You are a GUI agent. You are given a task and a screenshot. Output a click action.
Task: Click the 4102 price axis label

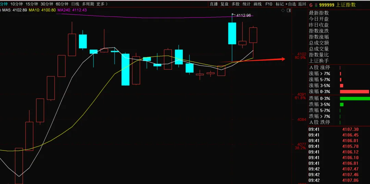click(x=301, y=54)
